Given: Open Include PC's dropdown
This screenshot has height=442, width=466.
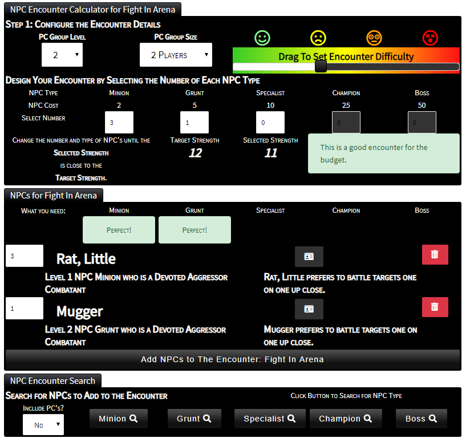Looking at the screenshot, I should coord(43,424).
